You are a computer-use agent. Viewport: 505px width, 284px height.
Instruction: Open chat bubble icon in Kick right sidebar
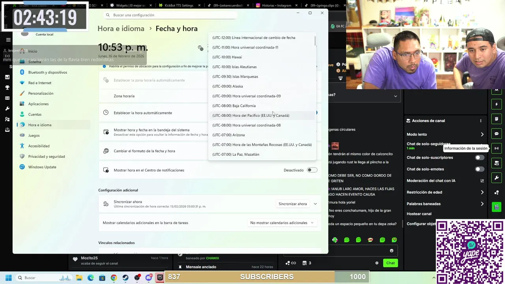497,134
